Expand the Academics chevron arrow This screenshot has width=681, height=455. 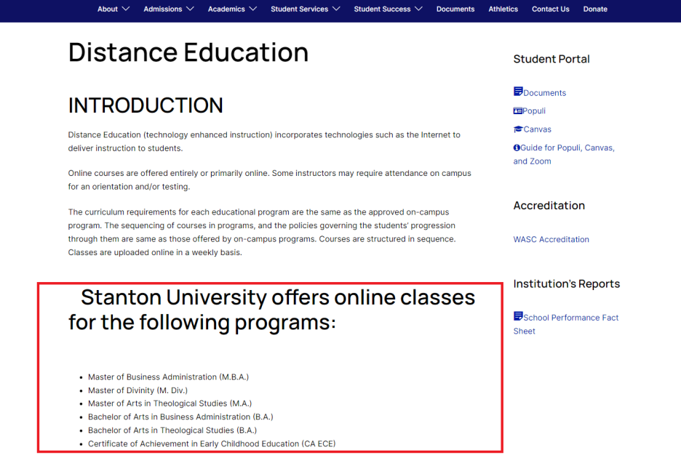click(252, 9)
